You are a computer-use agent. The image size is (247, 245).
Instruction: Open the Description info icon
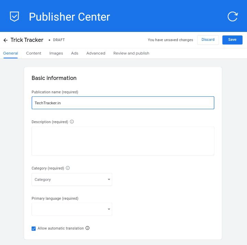pyautogui.click(x=72, y=122)
